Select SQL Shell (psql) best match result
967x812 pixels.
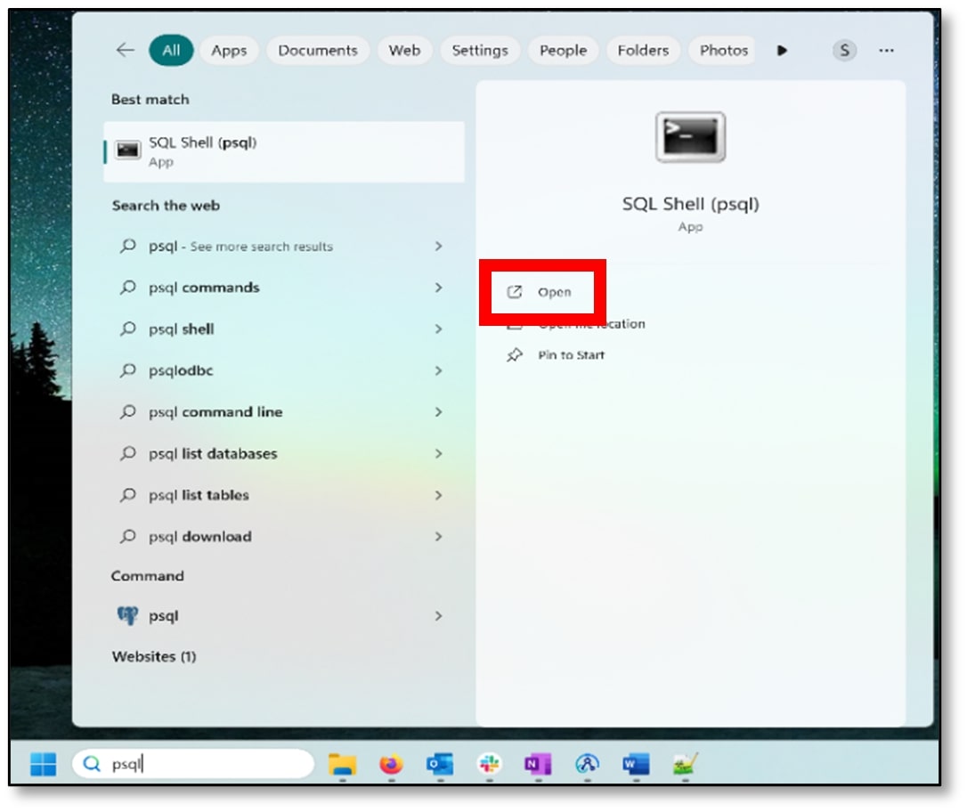(284, 151)
